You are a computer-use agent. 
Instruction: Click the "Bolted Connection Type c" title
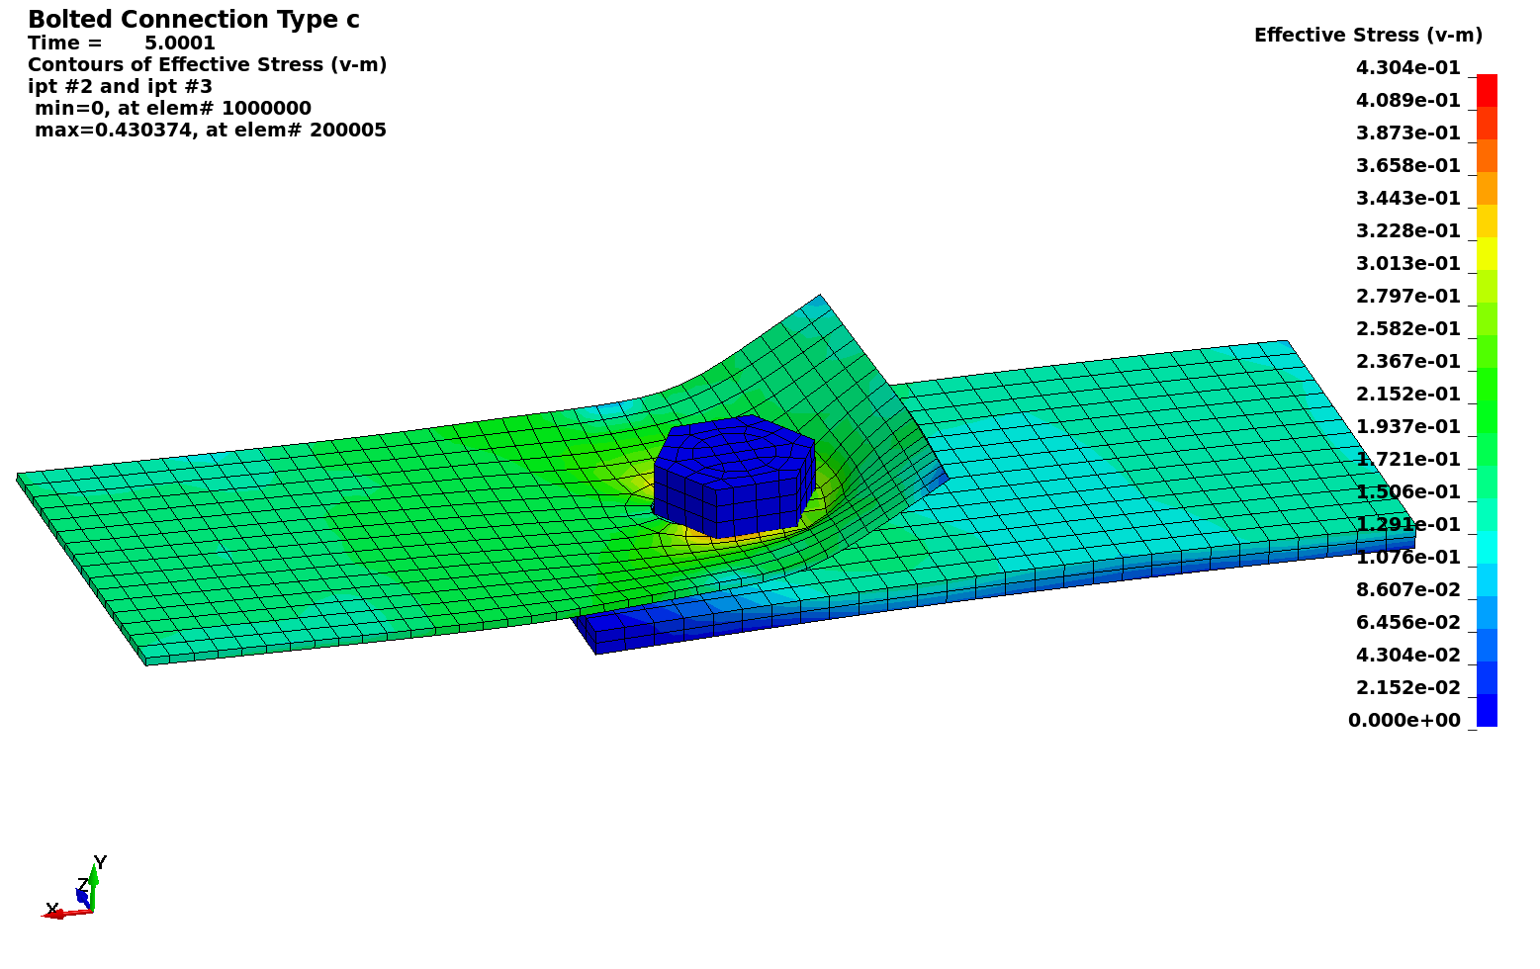[x=194, y=20]
